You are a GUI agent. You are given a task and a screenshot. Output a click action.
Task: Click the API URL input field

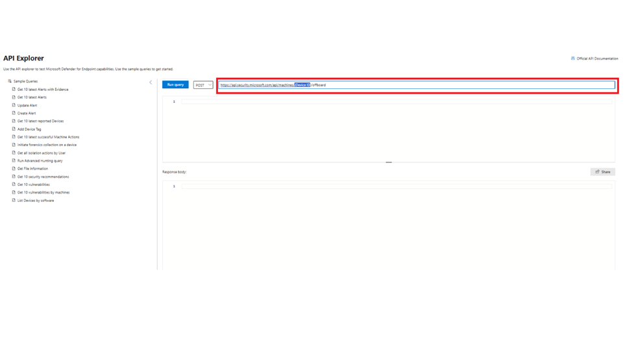417,85
